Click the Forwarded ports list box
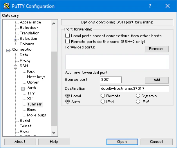177x148 pixels. [117, 62]
